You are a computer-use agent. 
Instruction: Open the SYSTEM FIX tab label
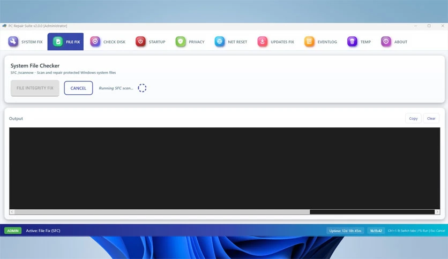pos(32,42)
